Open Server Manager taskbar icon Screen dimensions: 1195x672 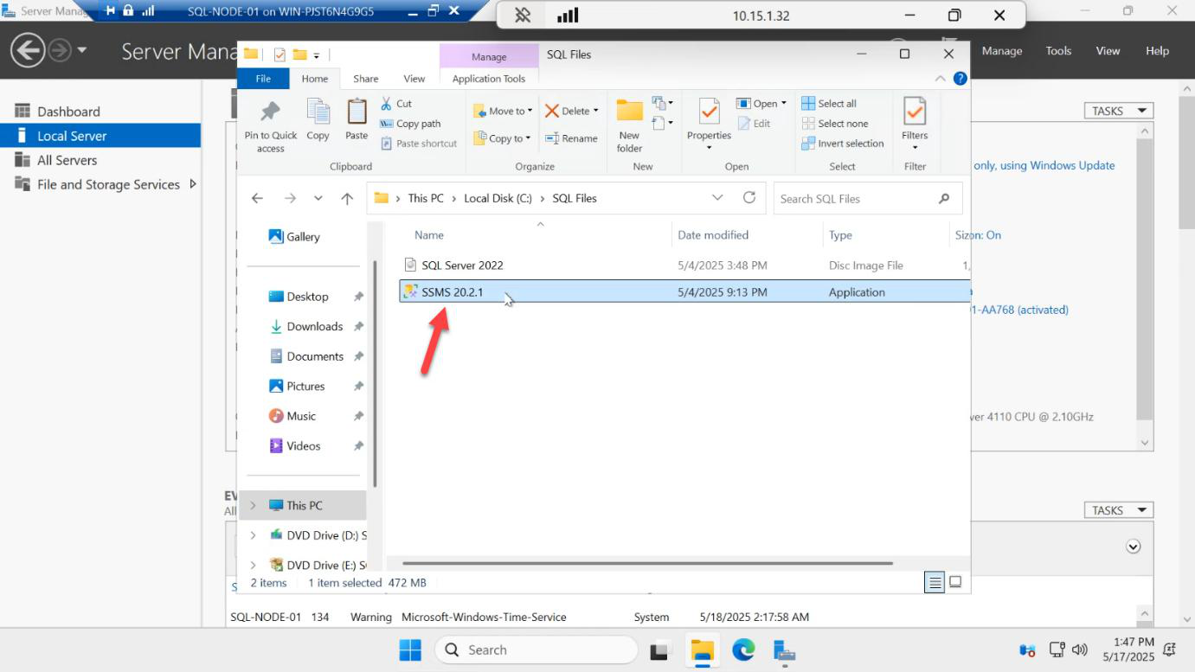pyautogui.click(x=784, y=650)
